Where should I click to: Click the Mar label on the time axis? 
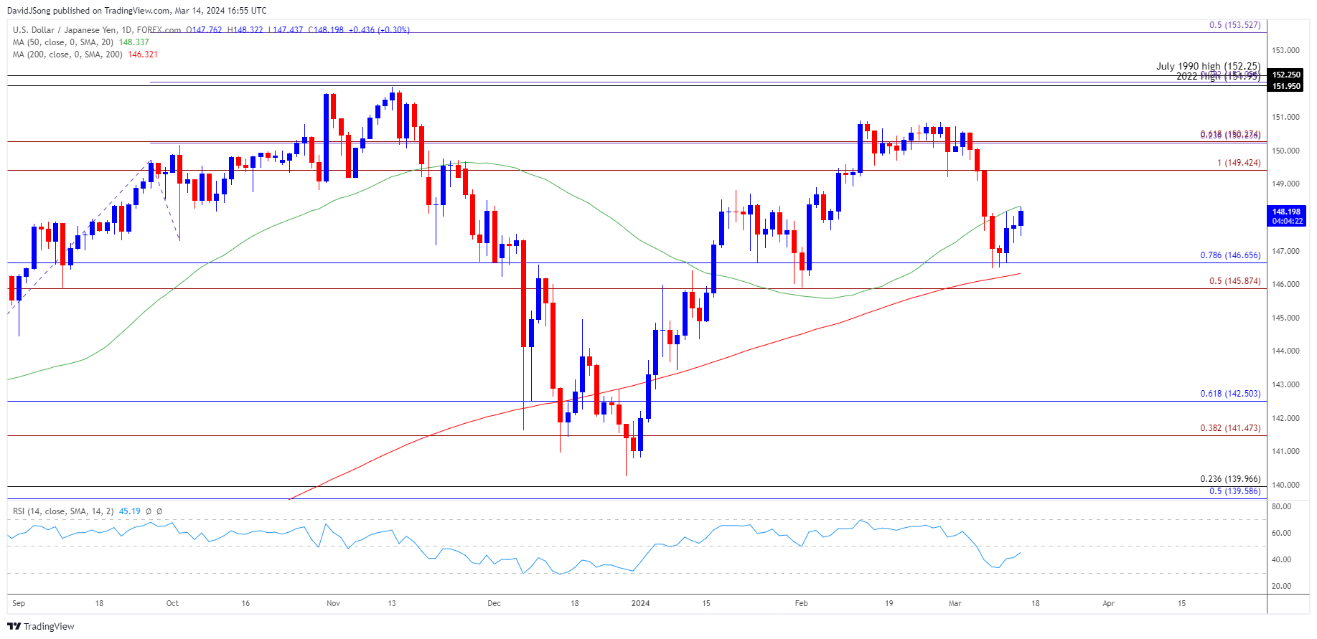[x=955, y=603]
